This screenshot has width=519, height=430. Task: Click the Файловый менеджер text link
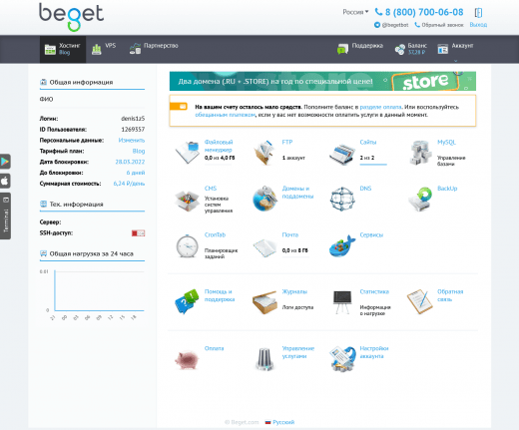219,146
